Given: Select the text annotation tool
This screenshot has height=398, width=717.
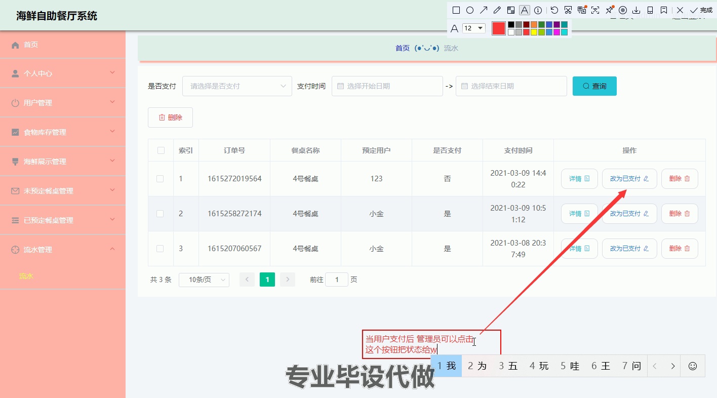Looking at the screenshot, I should [525, 10].
